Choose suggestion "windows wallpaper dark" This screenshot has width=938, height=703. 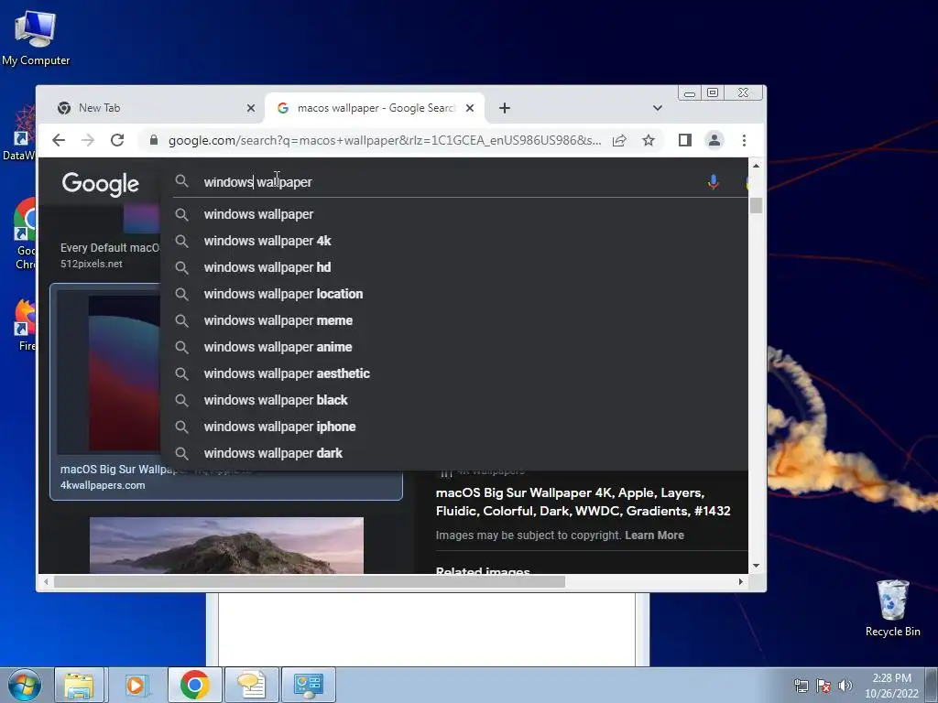(454, 453)
